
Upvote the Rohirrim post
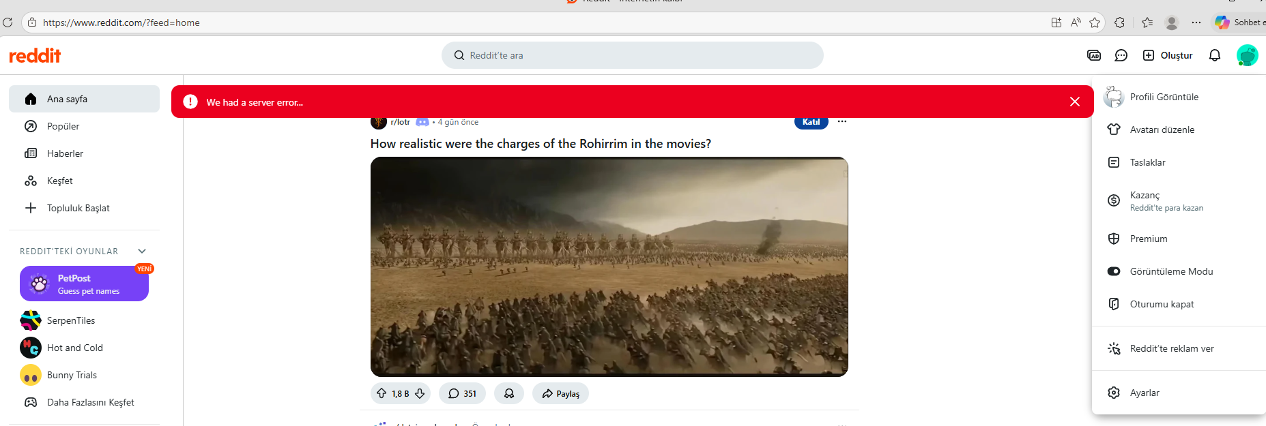pos(382,393)
